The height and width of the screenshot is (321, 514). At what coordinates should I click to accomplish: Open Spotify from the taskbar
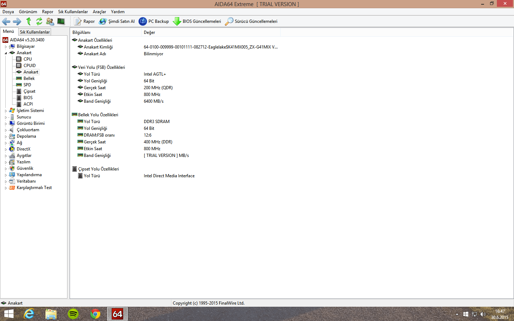tap(73, 314)
